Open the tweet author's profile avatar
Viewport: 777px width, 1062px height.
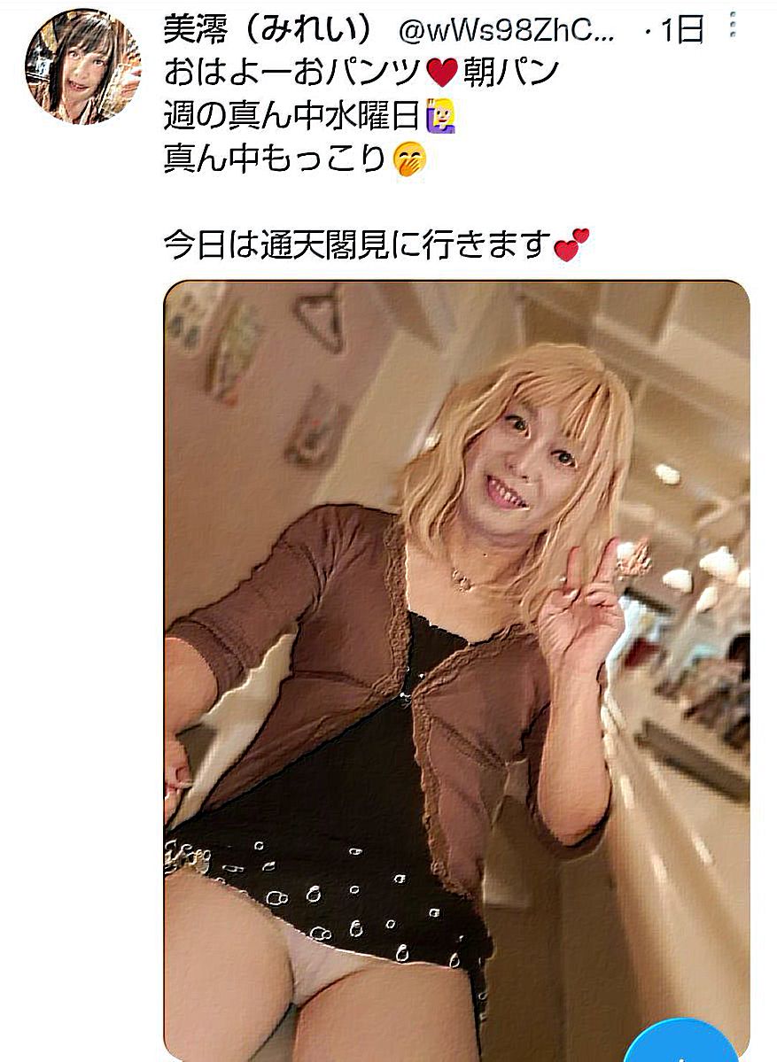(83, 66)
